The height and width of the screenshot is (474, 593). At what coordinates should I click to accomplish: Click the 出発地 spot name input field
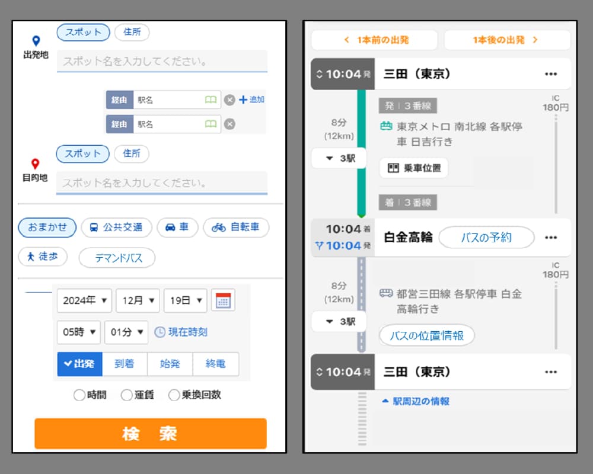[162, 62]
